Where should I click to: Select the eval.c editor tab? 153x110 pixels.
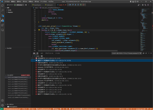(x=61, y=5)
